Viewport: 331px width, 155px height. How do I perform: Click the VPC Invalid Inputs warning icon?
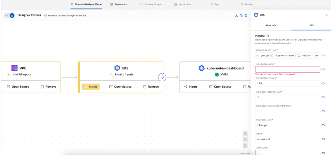click(x=9, y=74)
